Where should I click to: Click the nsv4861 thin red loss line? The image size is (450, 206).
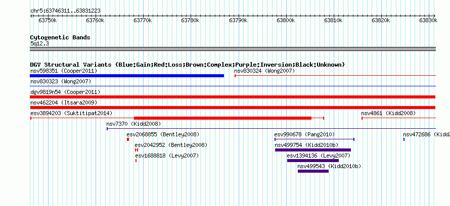pos(398,118)
